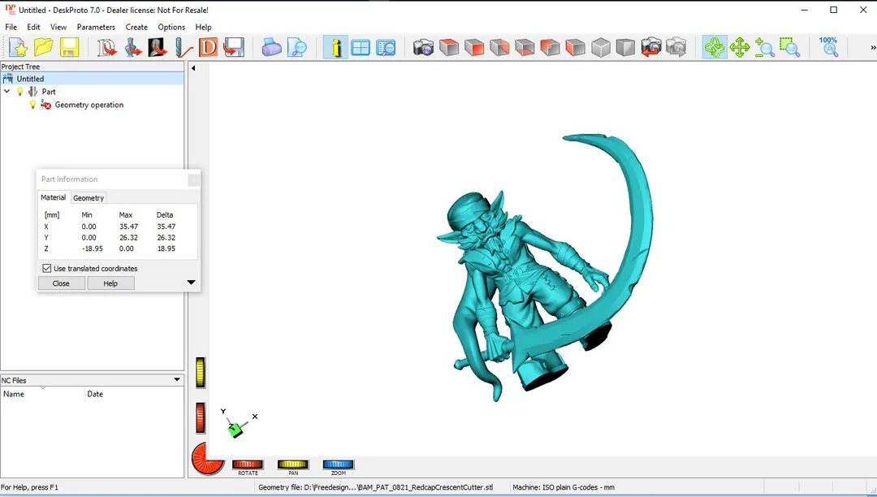The height and width of the screenshot is (497, 877).
Task: Click the Close button in Part Information
Action: (x=61, y=283)
